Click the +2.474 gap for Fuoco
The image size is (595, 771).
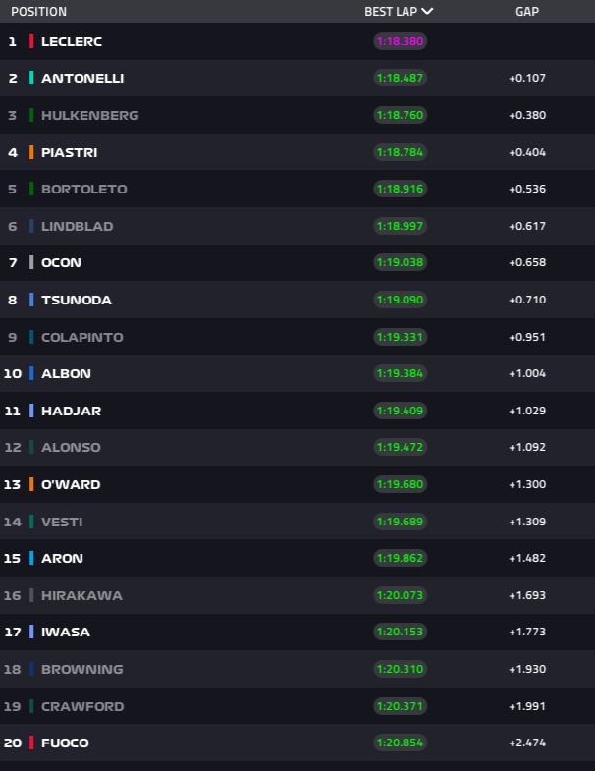527,743
